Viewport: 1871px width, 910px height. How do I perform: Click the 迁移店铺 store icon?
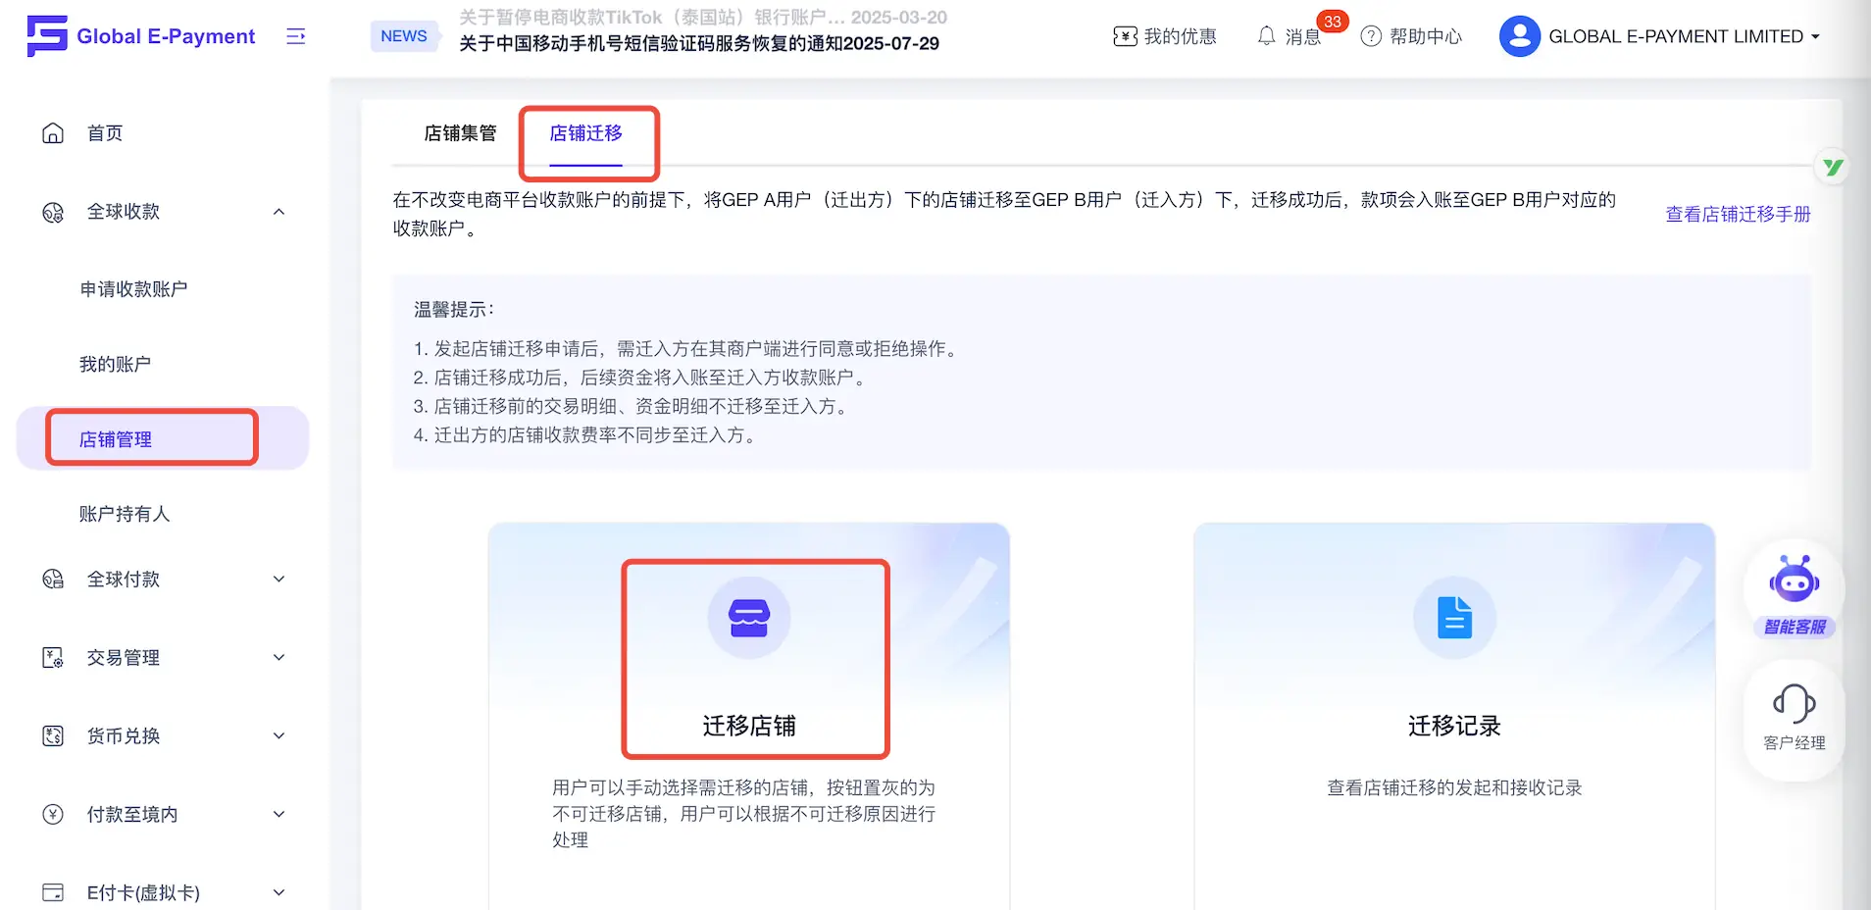pos(749,618)
